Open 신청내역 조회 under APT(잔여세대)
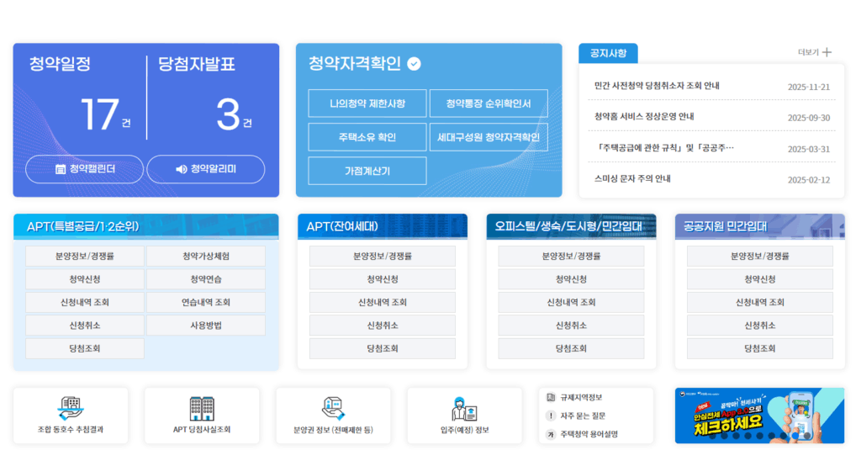The image size is (861, 466). [383, 302]
